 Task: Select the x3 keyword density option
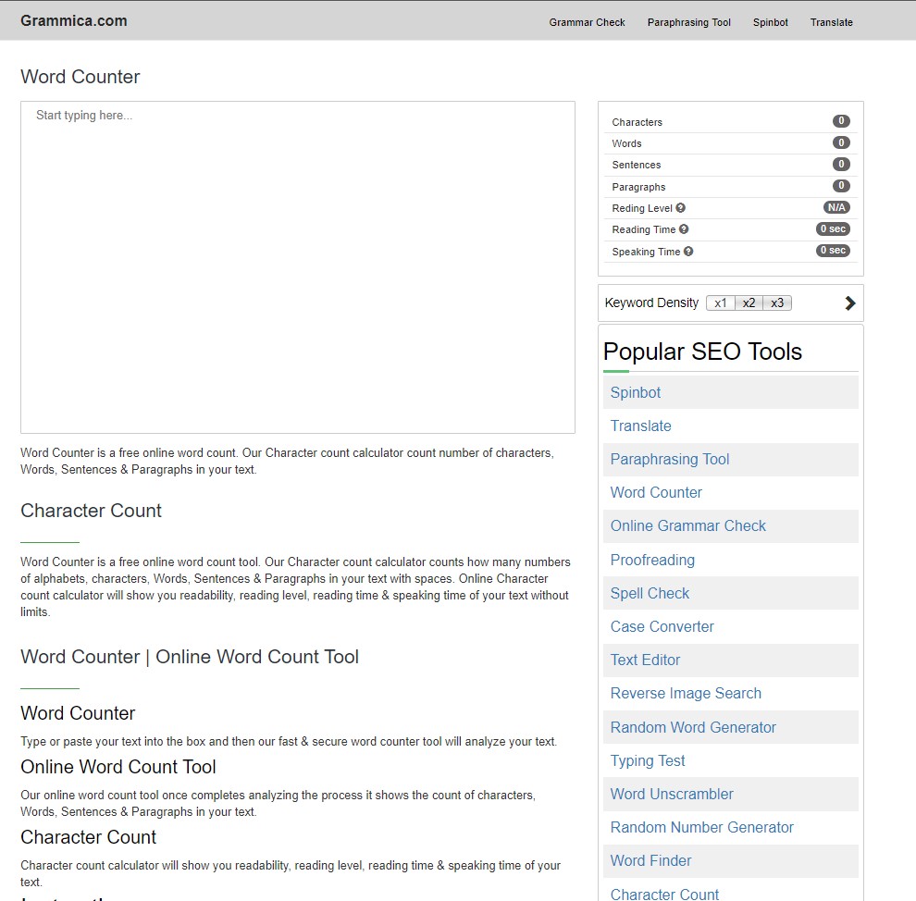[x=777, y=303]
